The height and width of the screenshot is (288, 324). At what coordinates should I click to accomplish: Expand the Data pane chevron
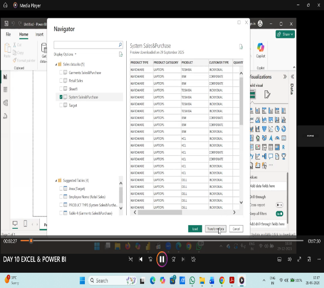coord(292,77)
